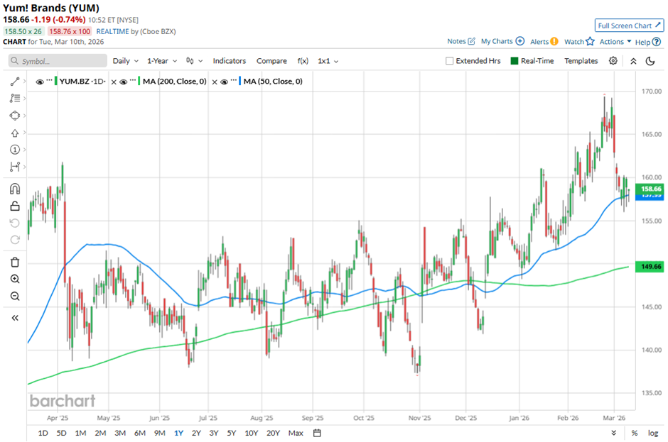Switch to dark mode moon icon
Viewport: 668px width, 442px height.
[x=650, y=61]
